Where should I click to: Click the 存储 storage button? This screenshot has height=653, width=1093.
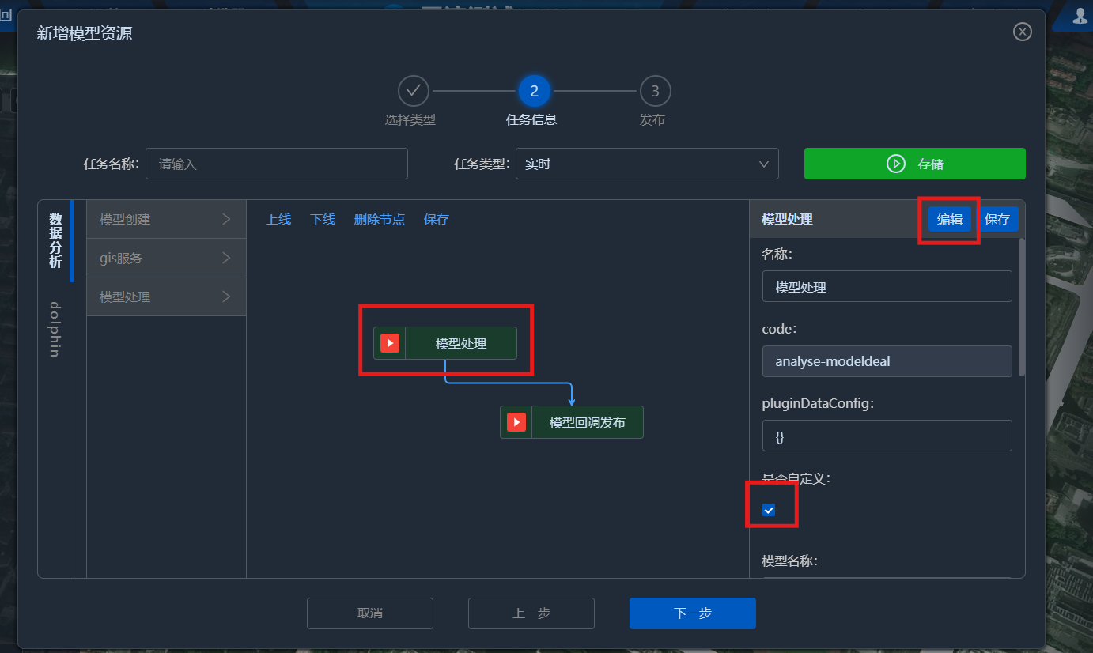915,164
